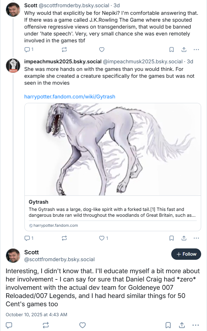
Task: Open more options on Scott's first post
Action: (196, 50)
